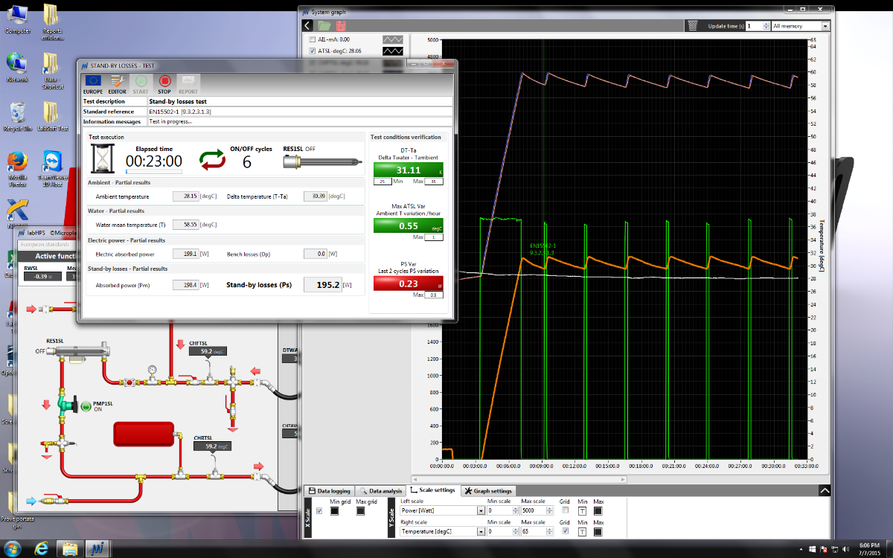
Task: Pick X Scale Min grid color swatch
Action: (334, 511)
